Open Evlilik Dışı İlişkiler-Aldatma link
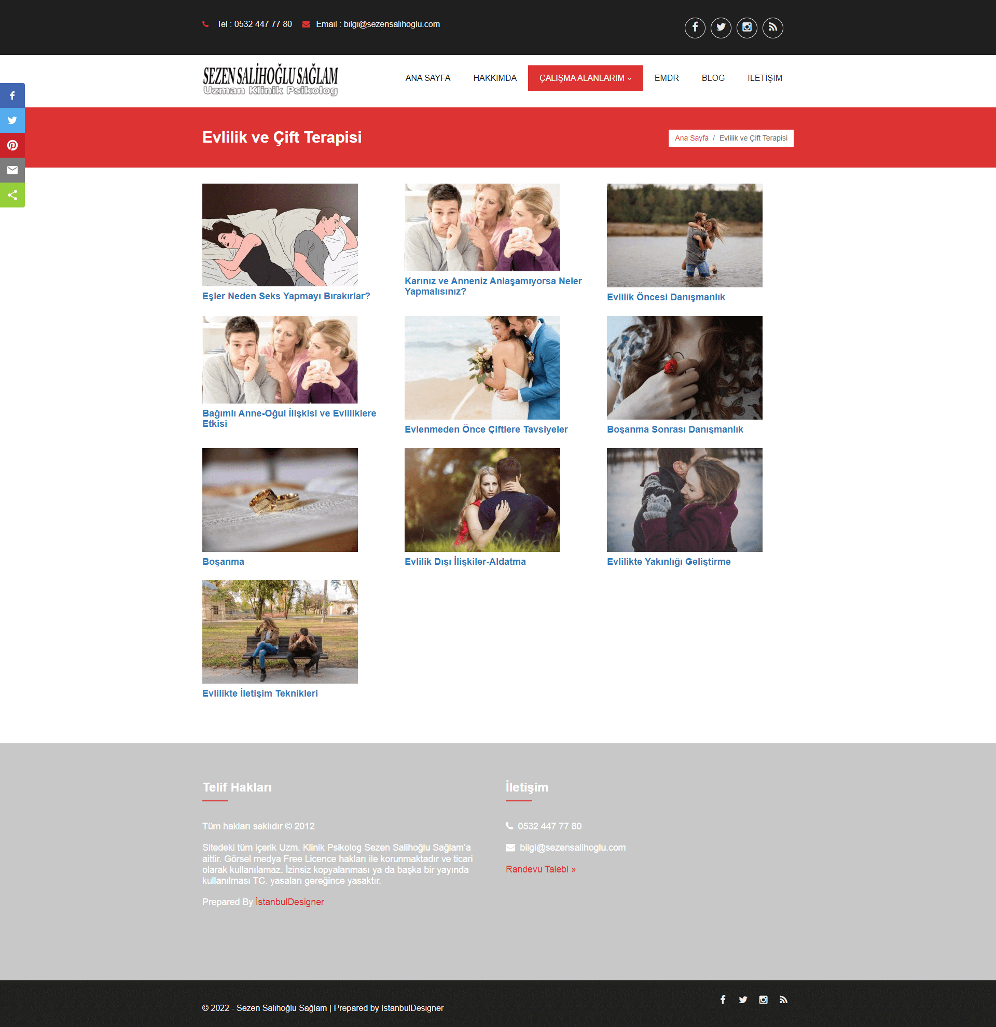This screenshot has height=1027, width=996. point(465,561)
